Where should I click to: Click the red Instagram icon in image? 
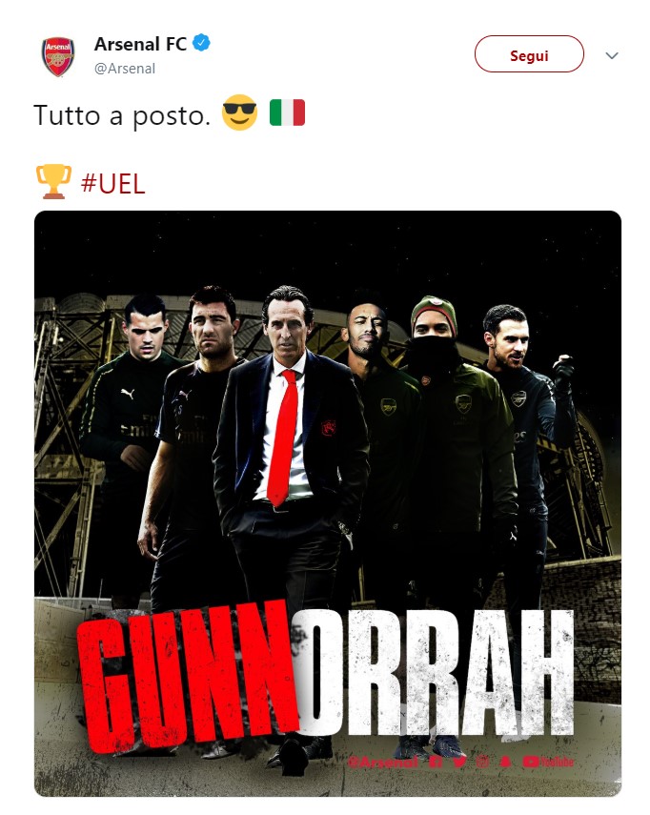[482, 762]
